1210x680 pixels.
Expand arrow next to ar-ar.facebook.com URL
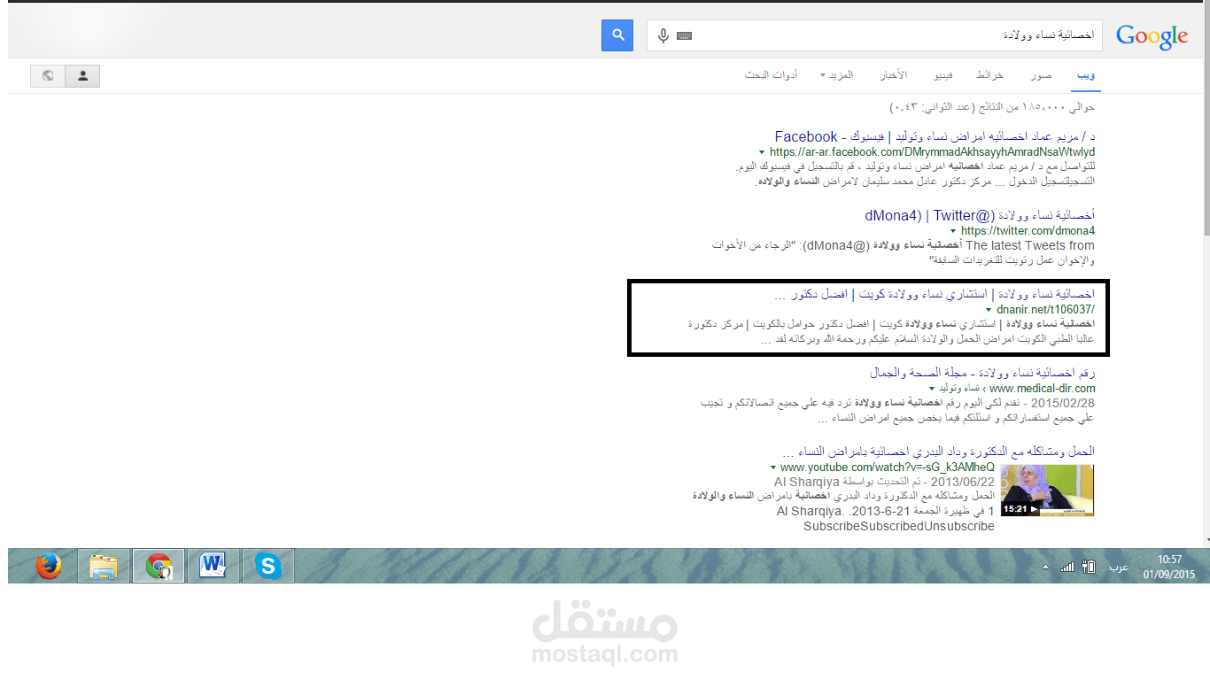coord(762,152)
